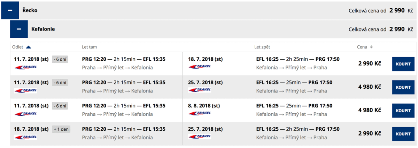Click airline logo under 25. 7. 2018 return, second row
The width and height of the screenshot is (418, 148).
coord(200,90)
